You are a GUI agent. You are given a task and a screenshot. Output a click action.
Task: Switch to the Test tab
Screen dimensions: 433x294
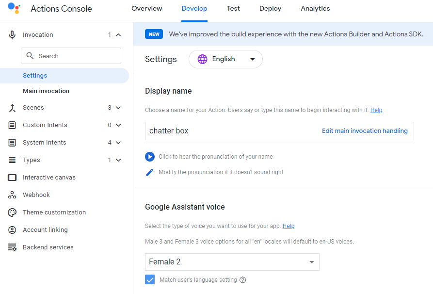point(233,8)
